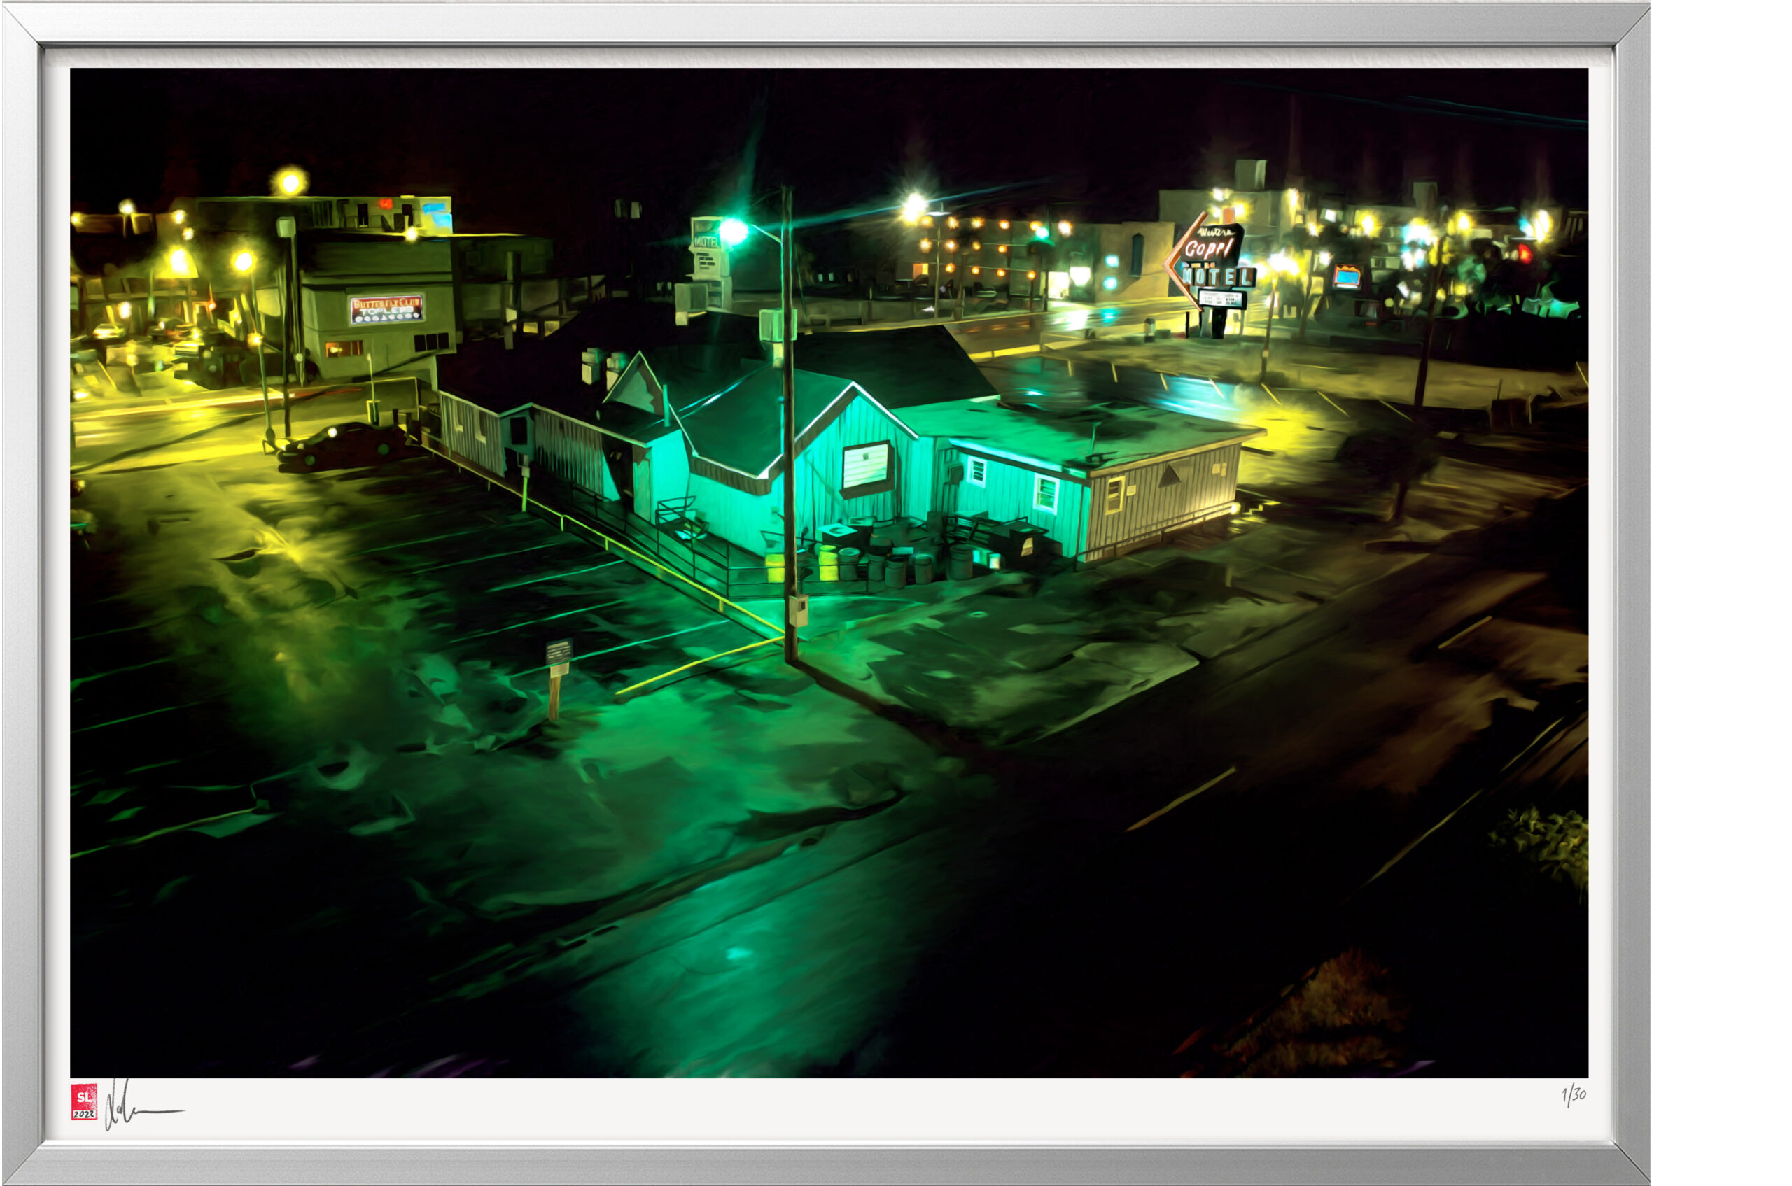Viewport: 1792px width, 1186px height.
Task: Click the bright yellow streetlight at top left
Action: click(x=289, y=181)
